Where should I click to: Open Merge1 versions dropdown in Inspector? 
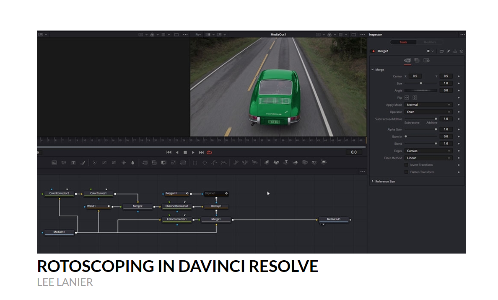coord(431,51)
